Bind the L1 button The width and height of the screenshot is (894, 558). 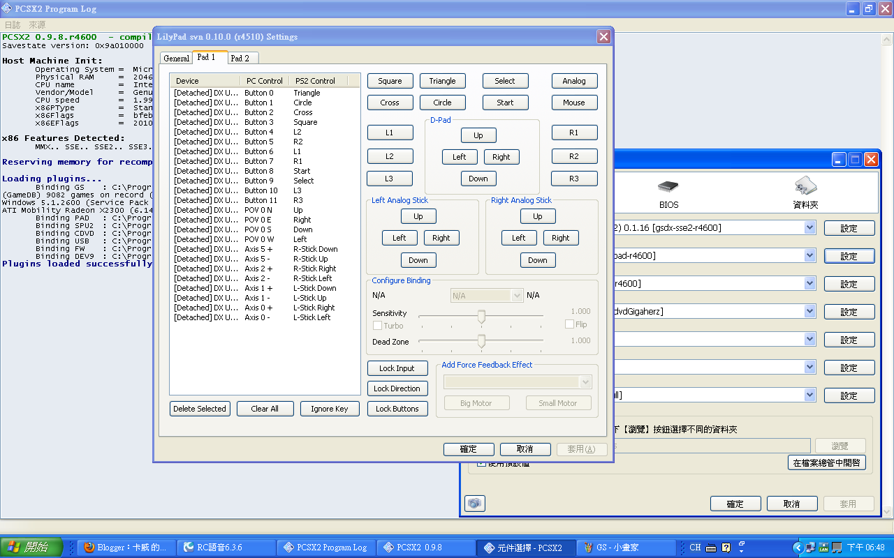390,133
